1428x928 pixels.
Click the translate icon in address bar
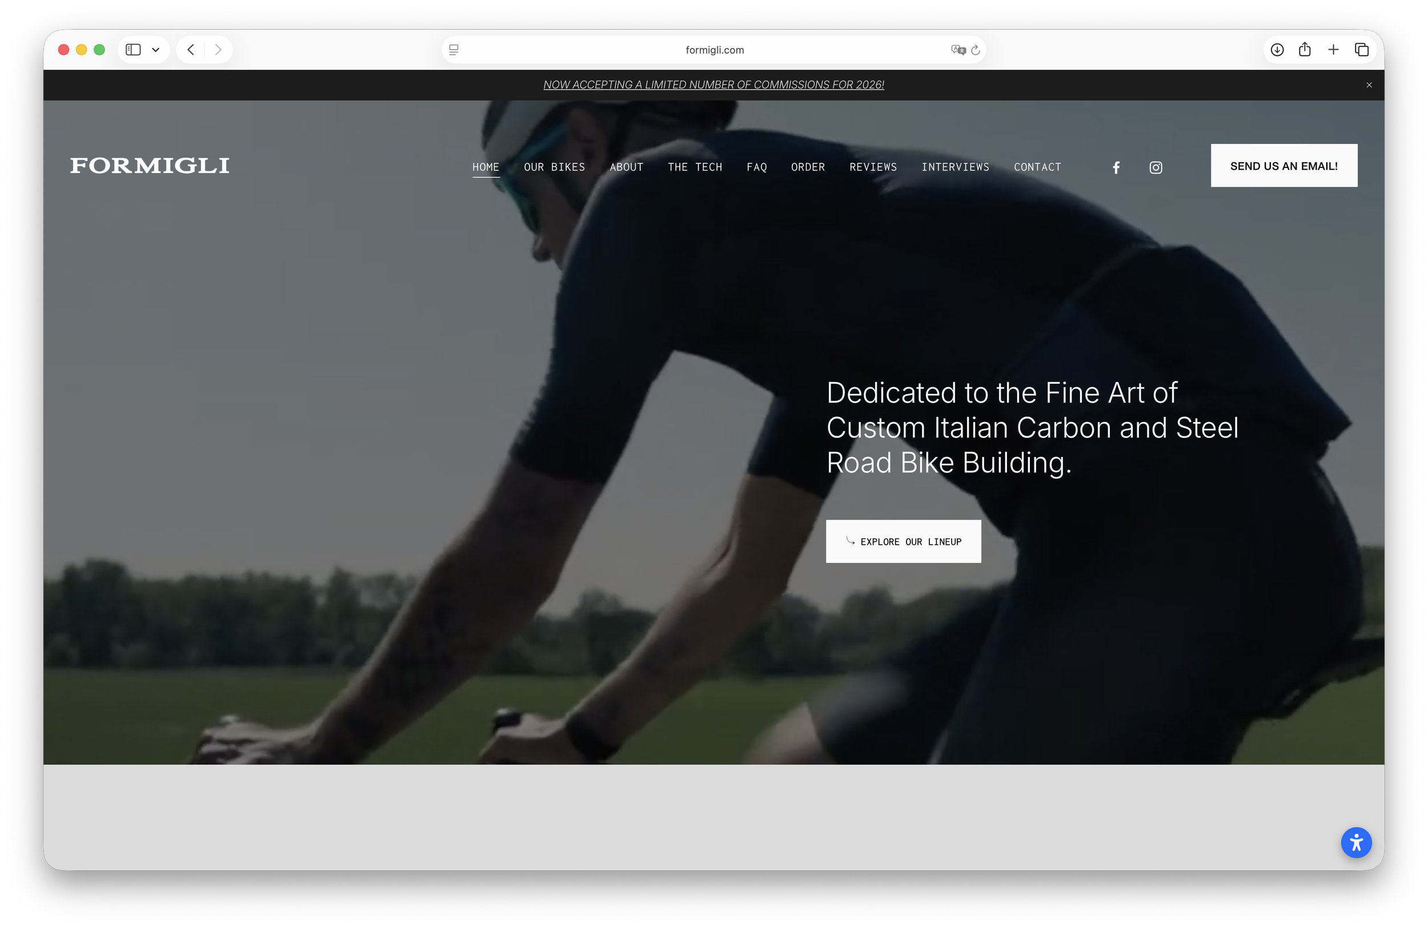[x=957, y=50]
